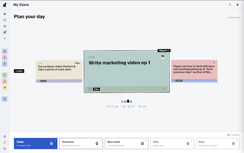244x153 pixels.
Task: Toggle the Detailed switch
Action: [x=229, y=135]
